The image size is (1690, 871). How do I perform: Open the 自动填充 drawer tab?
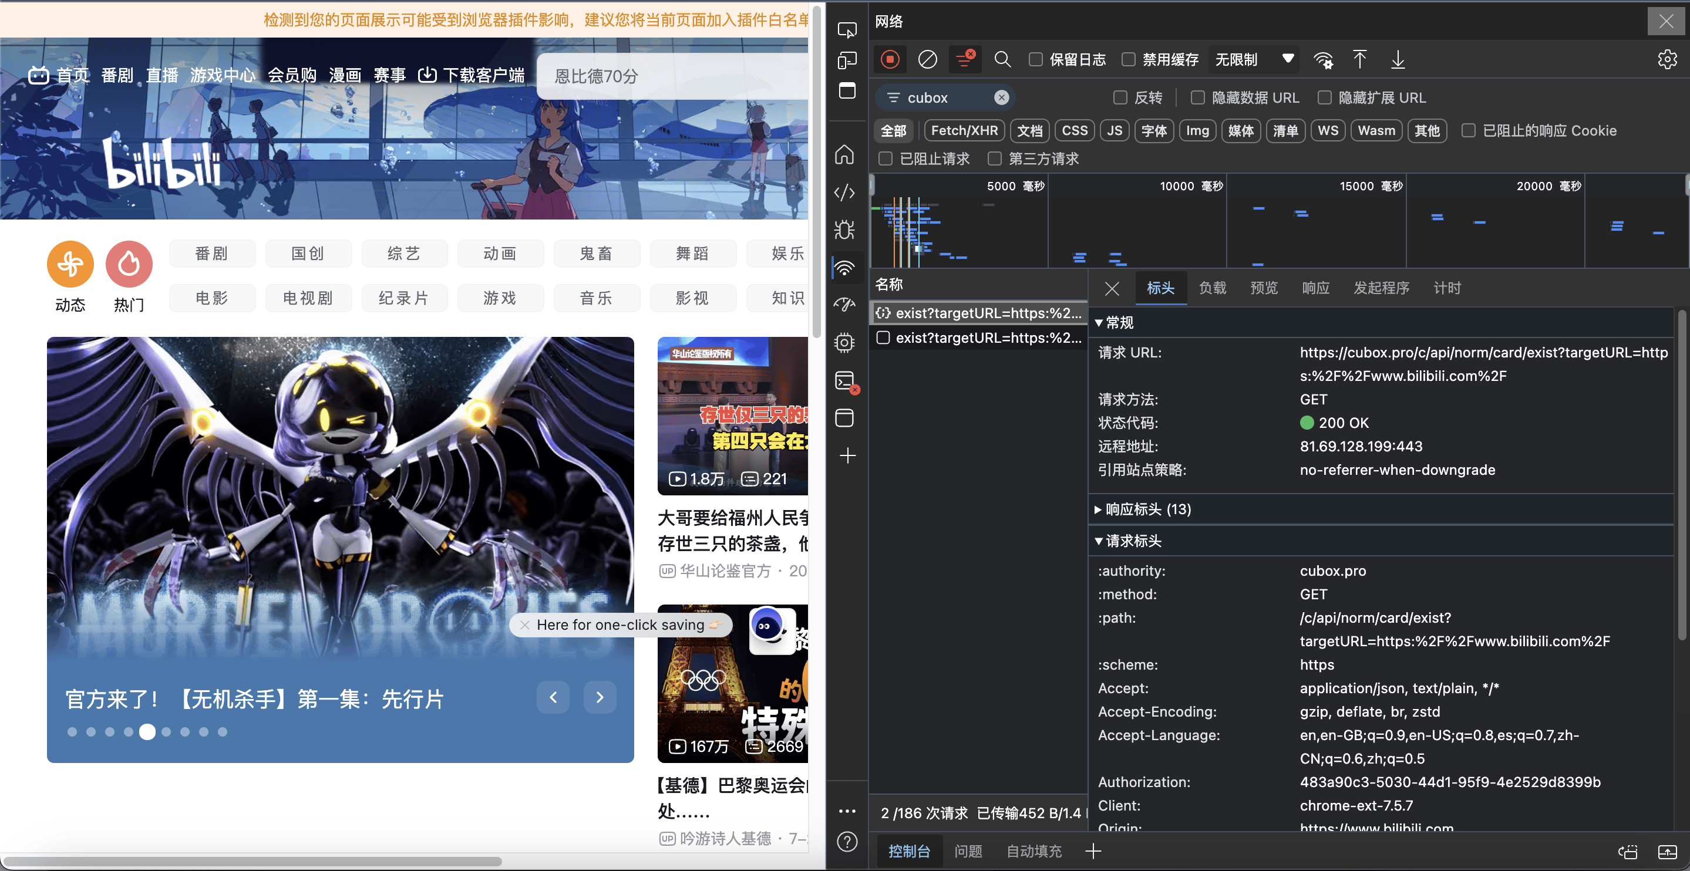(1034, 851)
